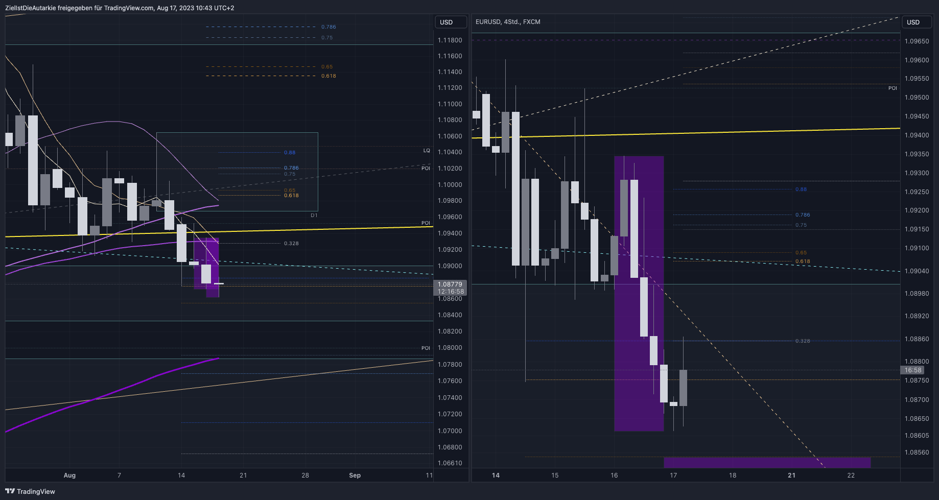The width and height of the screenshot is (939, 500).
Task: Select the 0.88 Fibonacci label inside the left grey box
Action: click(x=290, y=153)
